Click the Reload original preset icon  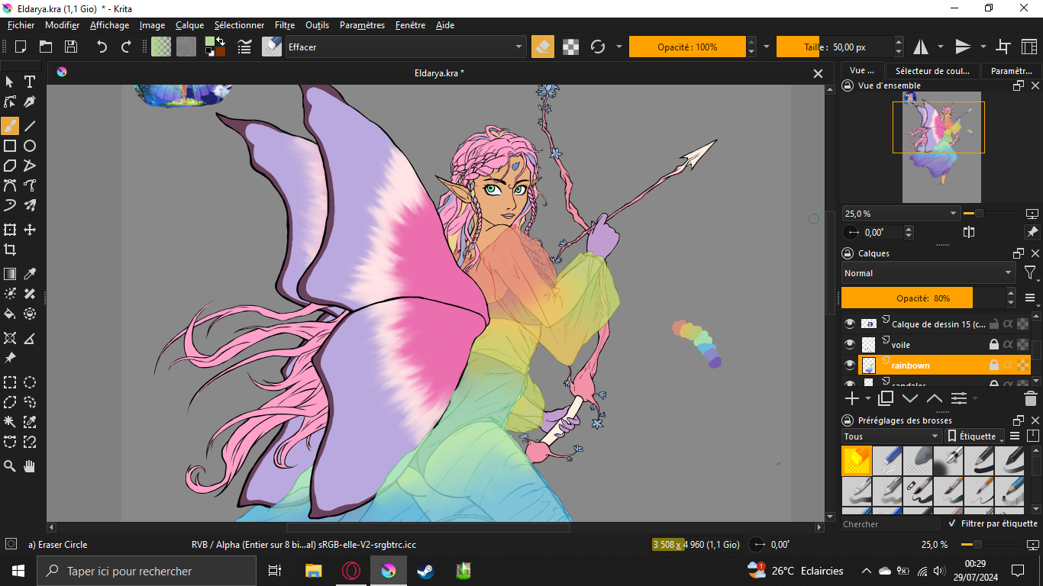click(x=598, y=47)
